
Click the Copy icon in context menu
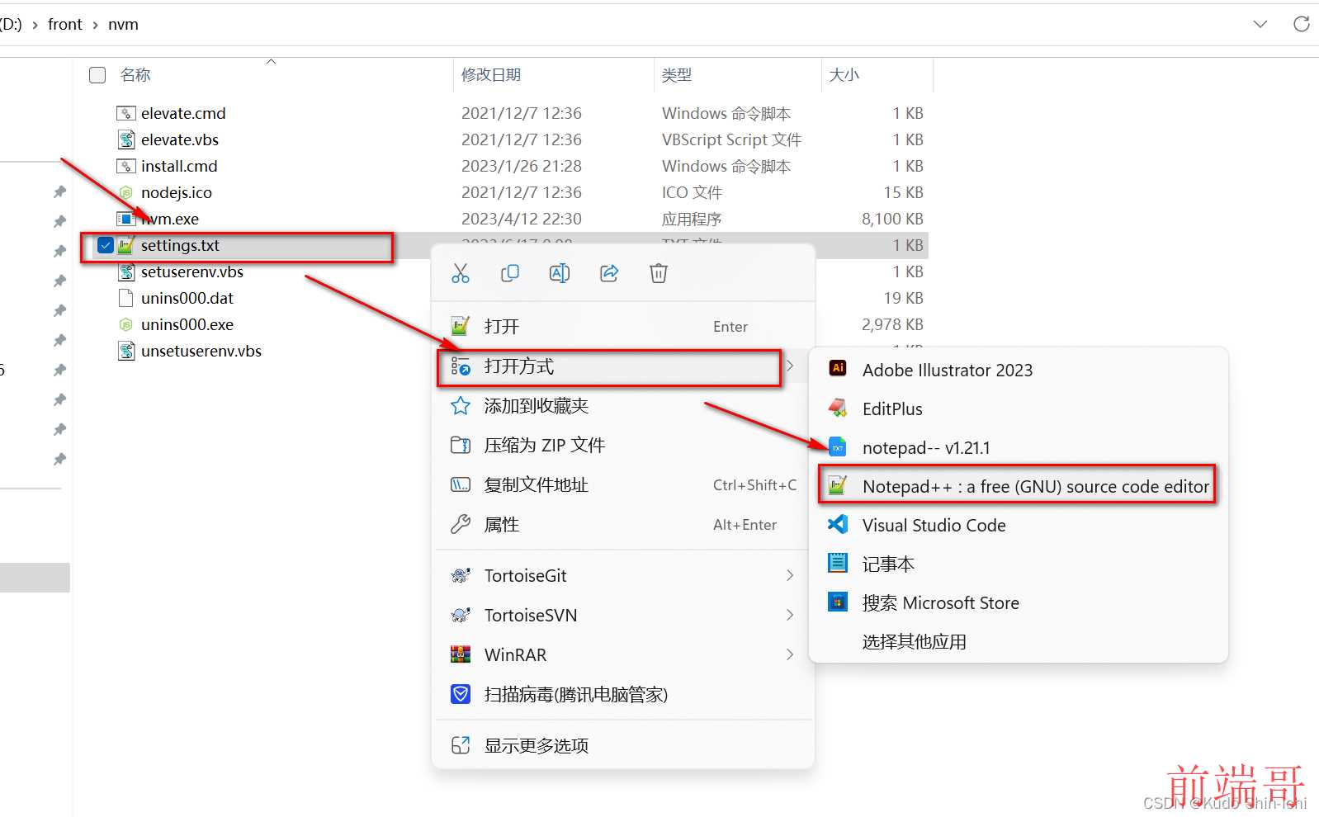pyautogui.click(x=510, y=273)
